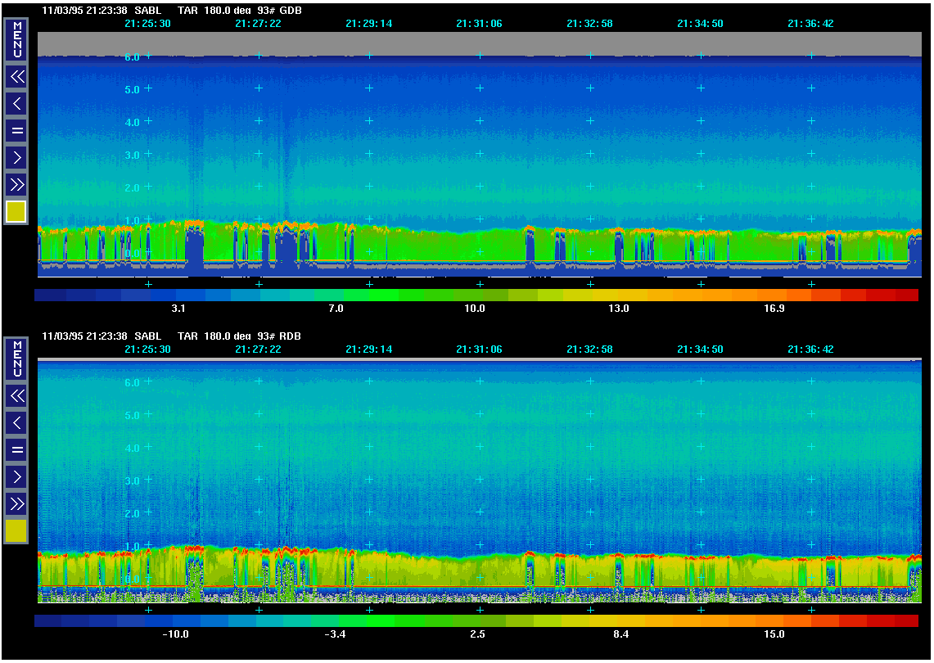This screenshot has width=934, height=663.
Task: Open the MENU button in the bottom panel
Action: coord(16,359)
